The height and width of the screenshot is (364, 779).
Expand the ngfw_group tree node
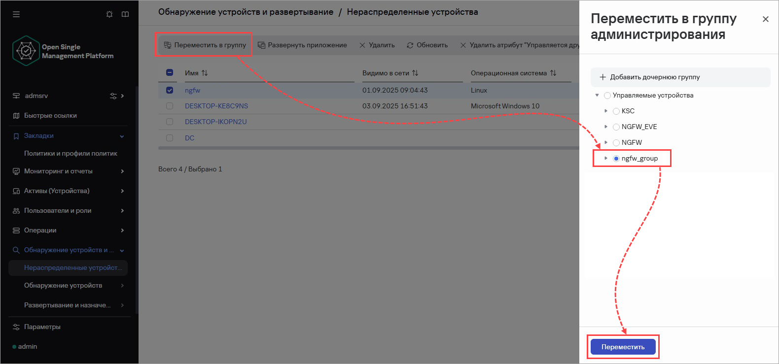pos(606,158)
